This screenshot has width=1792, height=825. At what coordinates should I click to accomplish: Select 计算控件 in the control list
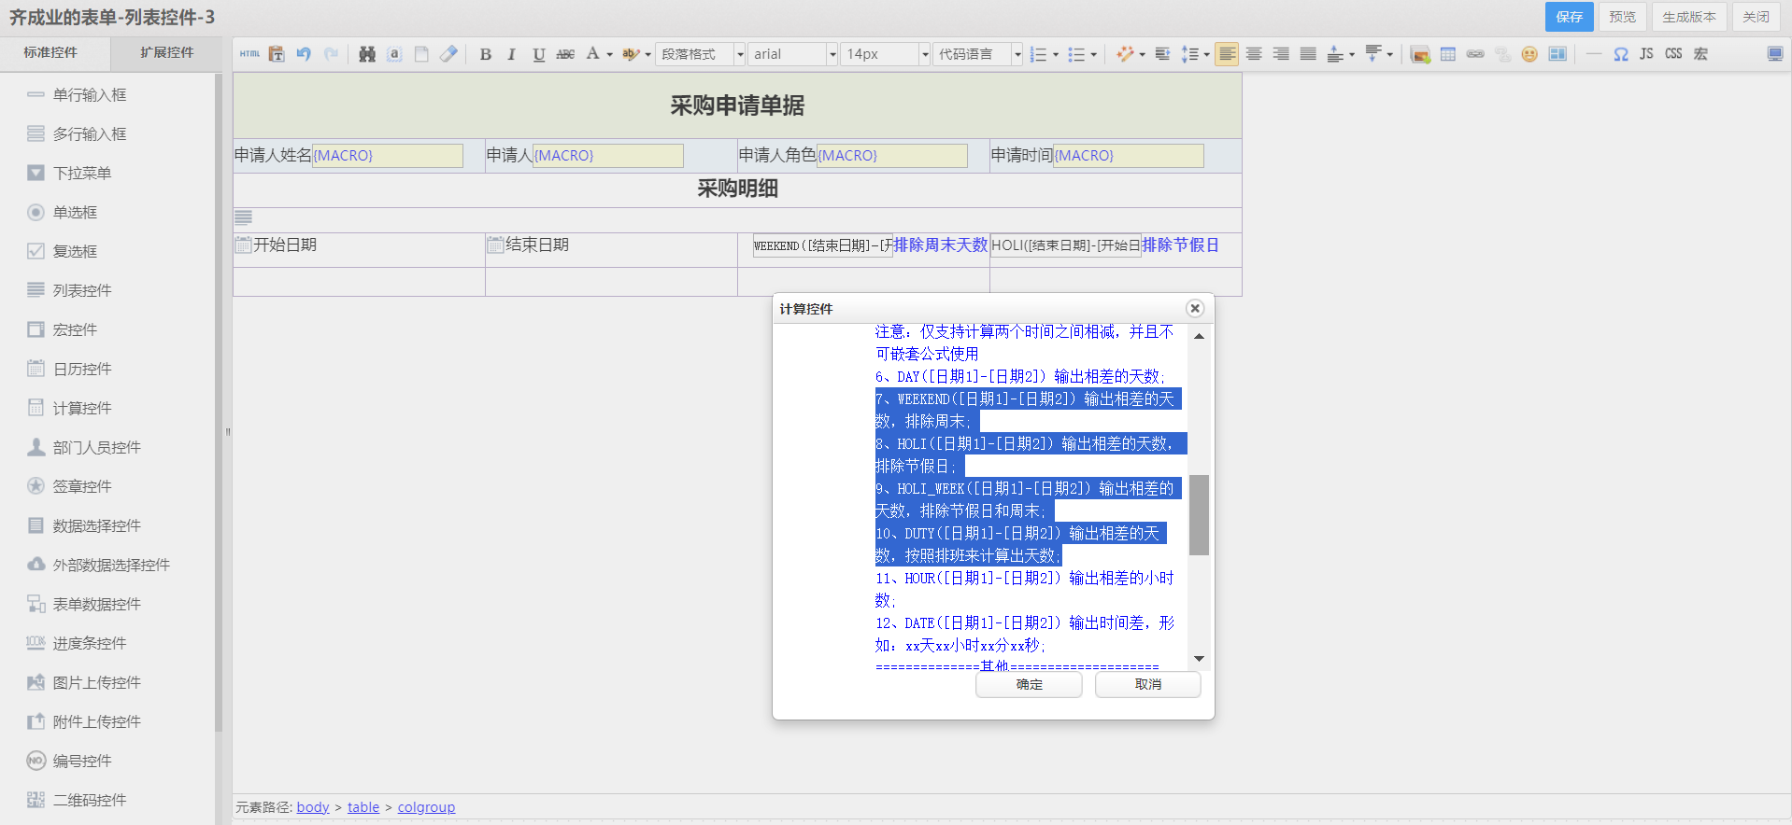coord(82,408)
